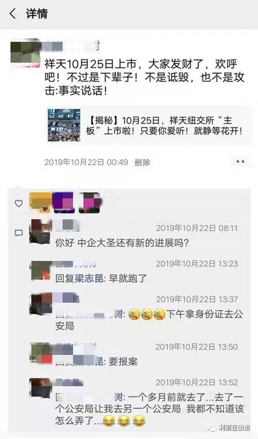Delete the post via 删除 link
The image size is (258, 439).
142,162
